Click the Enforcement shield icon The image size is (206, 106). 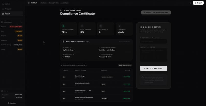pyautogui.click(x=2, y=22)
